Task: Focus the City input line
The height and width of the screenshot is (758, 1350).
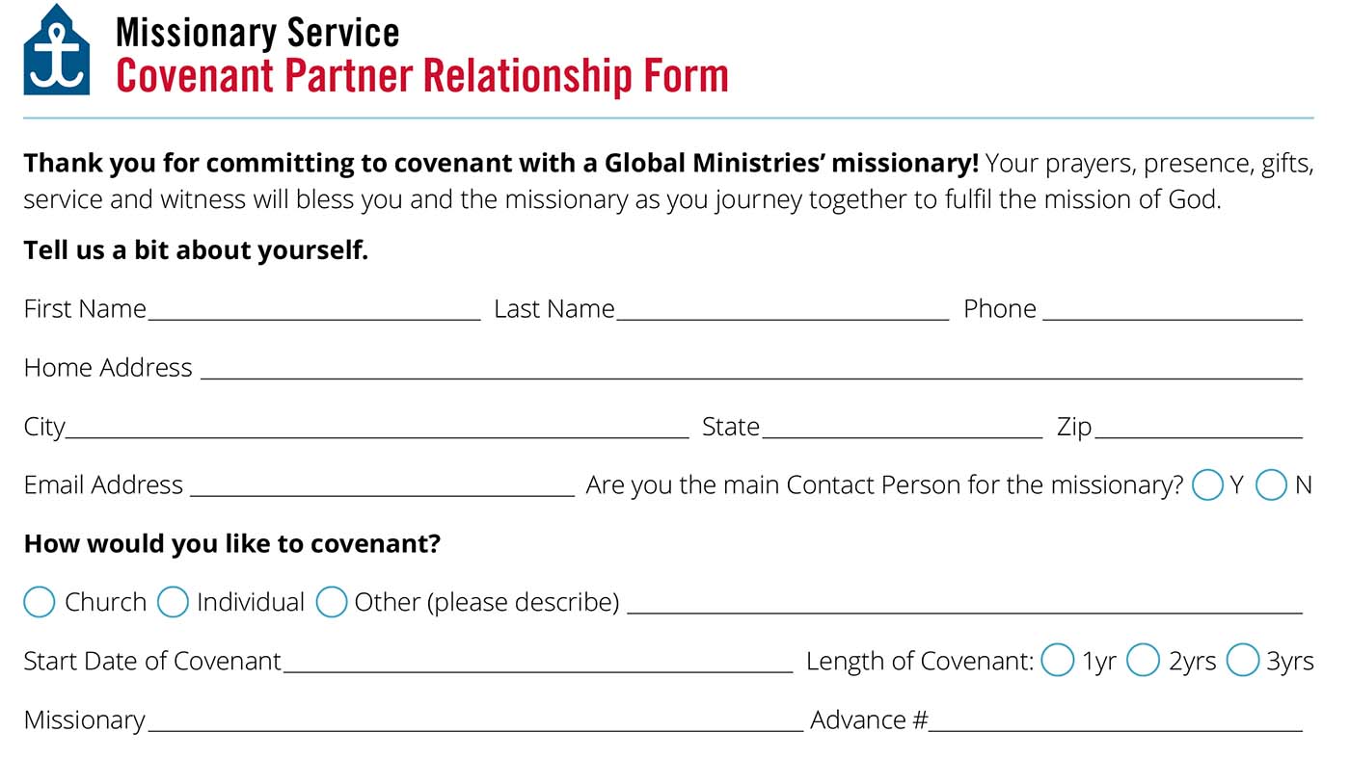Action: click(x=377, y=427)
